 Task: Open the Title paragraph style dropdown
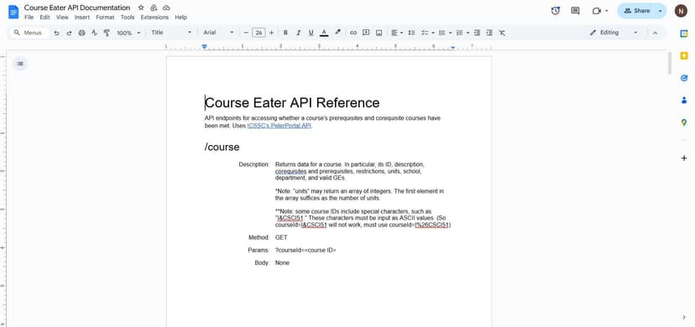[171, 33]
